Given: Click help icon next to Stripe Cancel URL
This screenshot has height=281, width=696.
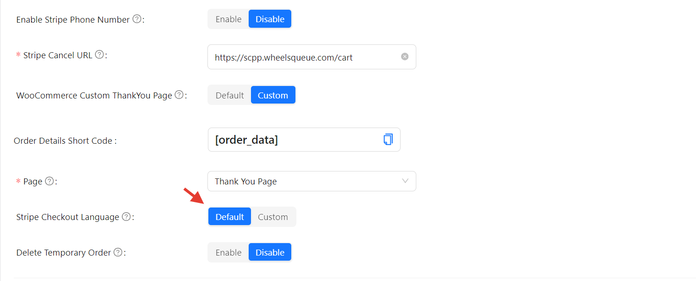Looking at the screenshot, I should (x=99, y=55).
